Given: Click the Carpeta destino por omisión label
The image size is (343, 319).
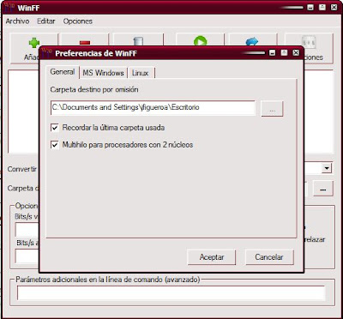Looking at the screenshot, I should pos(94,89).
